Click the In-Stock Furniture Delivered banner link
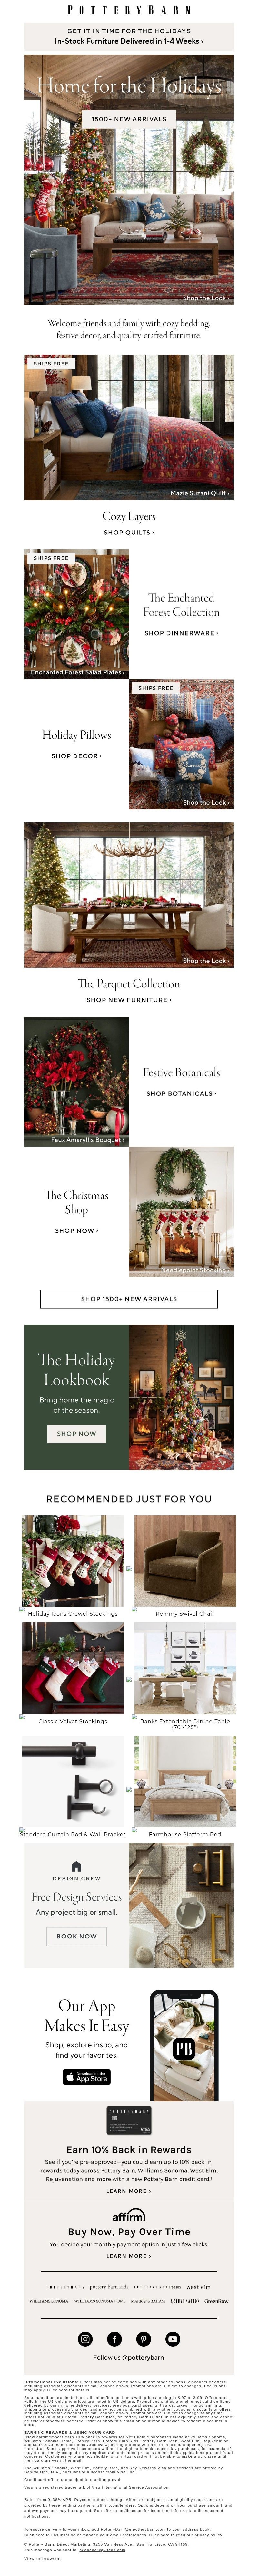258x2576 pixels. click(128, 42)
